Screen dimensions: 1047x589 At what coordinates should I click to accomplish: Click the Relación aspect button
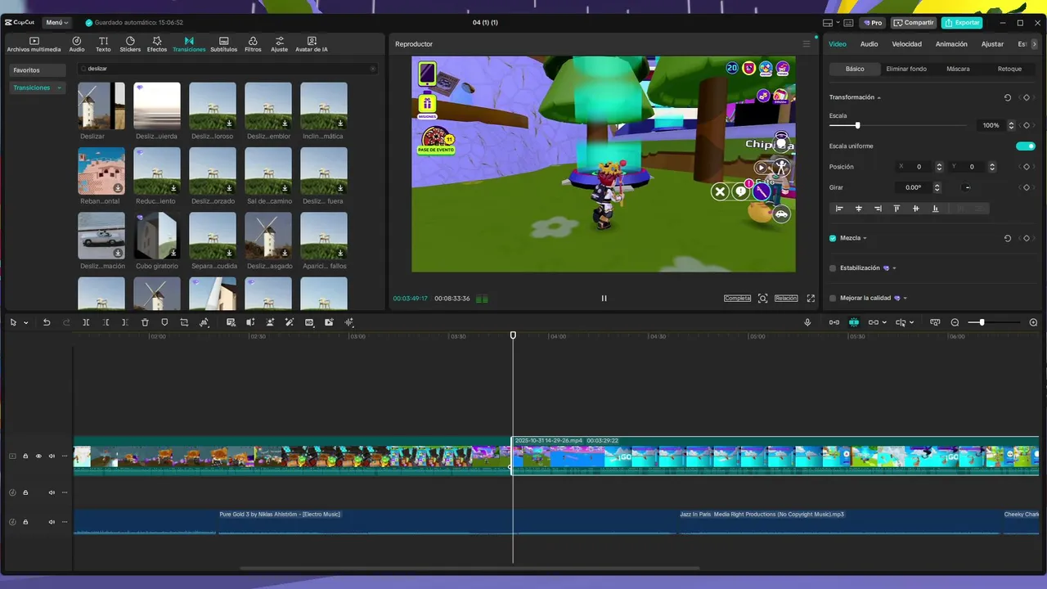(786, 299)
